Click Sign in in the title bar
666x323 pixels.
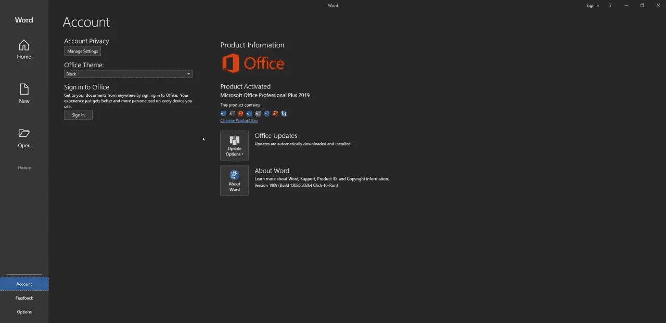pyautogui.click(x=593, y=5)
